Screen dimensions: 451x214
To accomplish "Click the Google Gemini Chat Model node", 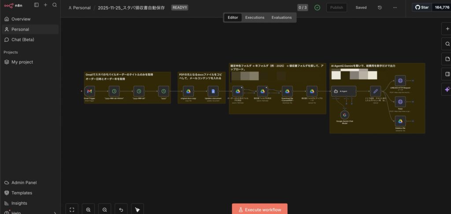I will pos(345,114).
